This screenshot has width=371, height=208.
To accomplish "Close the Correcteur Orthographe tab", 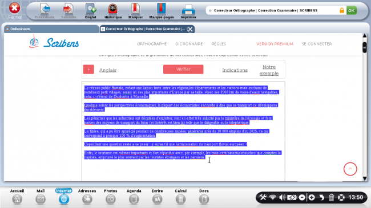I will point(189,29).
